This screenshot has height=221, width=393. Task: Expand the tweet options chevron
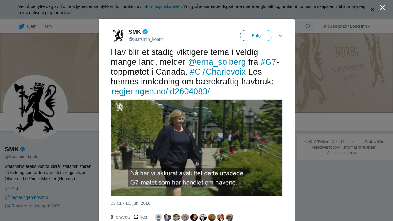280,36
